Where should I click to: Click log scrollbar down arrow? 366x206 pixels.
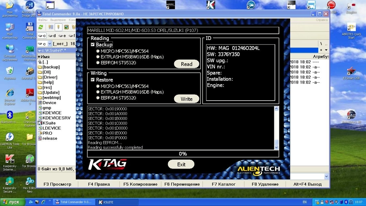click(x=276, y=147)
